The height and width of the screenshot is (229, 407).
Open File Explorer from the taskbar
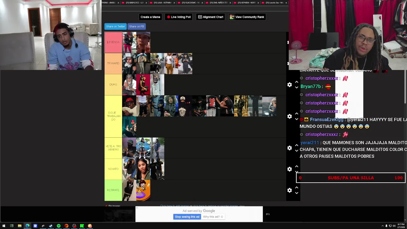19,226
